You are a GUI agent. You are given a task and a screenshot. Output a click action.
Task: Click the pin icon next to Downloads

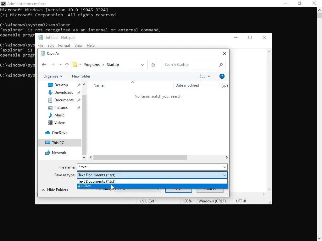coord(79,93)
